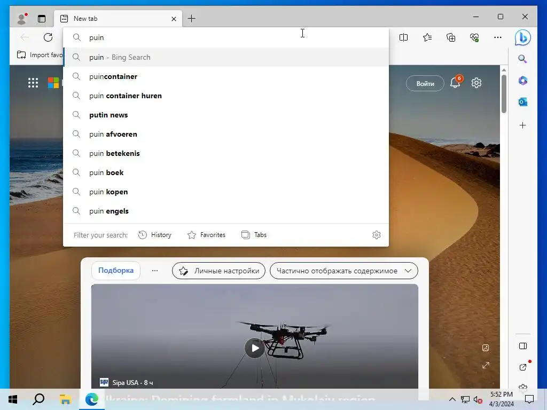The image size is (547, 410).
Task: Pick the puin afvoeren suggestion
Action: tap(226, 134)
